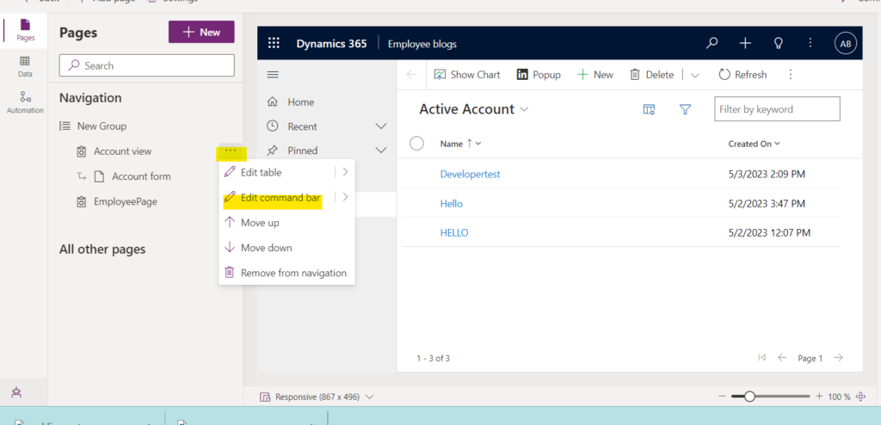Click the plus quick create icon in header

745,43
